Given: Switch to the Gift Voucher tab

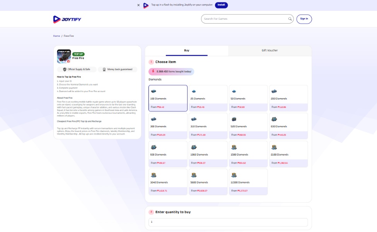Looking at the screenshot, I should click(270, 51).
